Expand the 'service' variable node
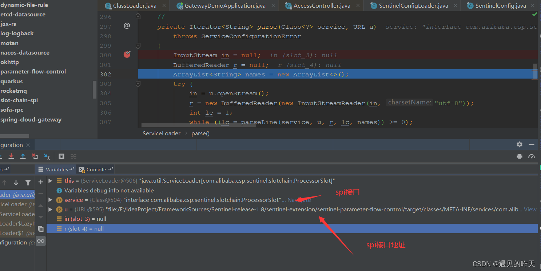 coord(51,200)
